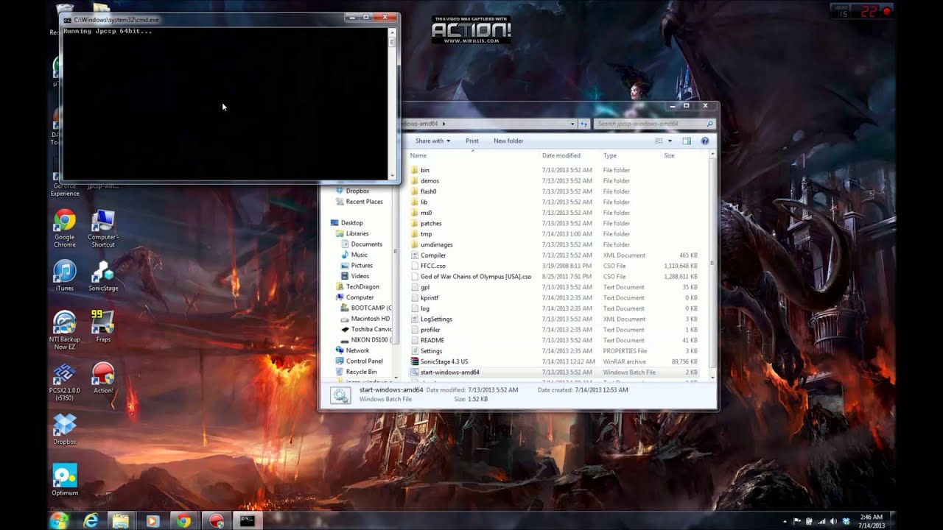Open Chrome from the taskbar
This screenshot has height=530, width=943.
(x=183, y=520)
